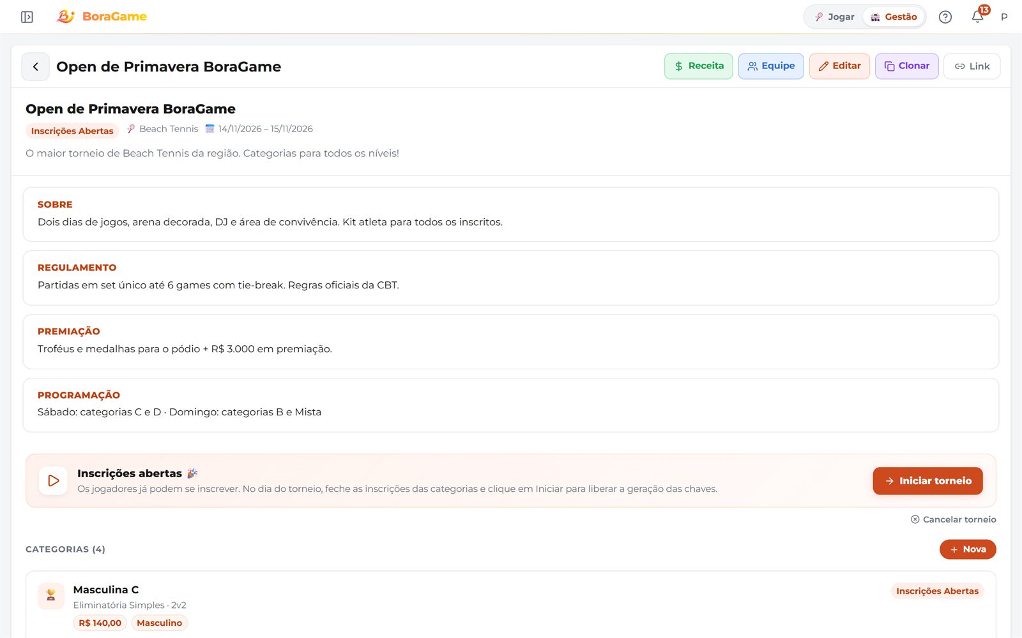Click the calendar icon beside the tournament dates
Viewport: 1022px width, 638px height.
(210, 129)
